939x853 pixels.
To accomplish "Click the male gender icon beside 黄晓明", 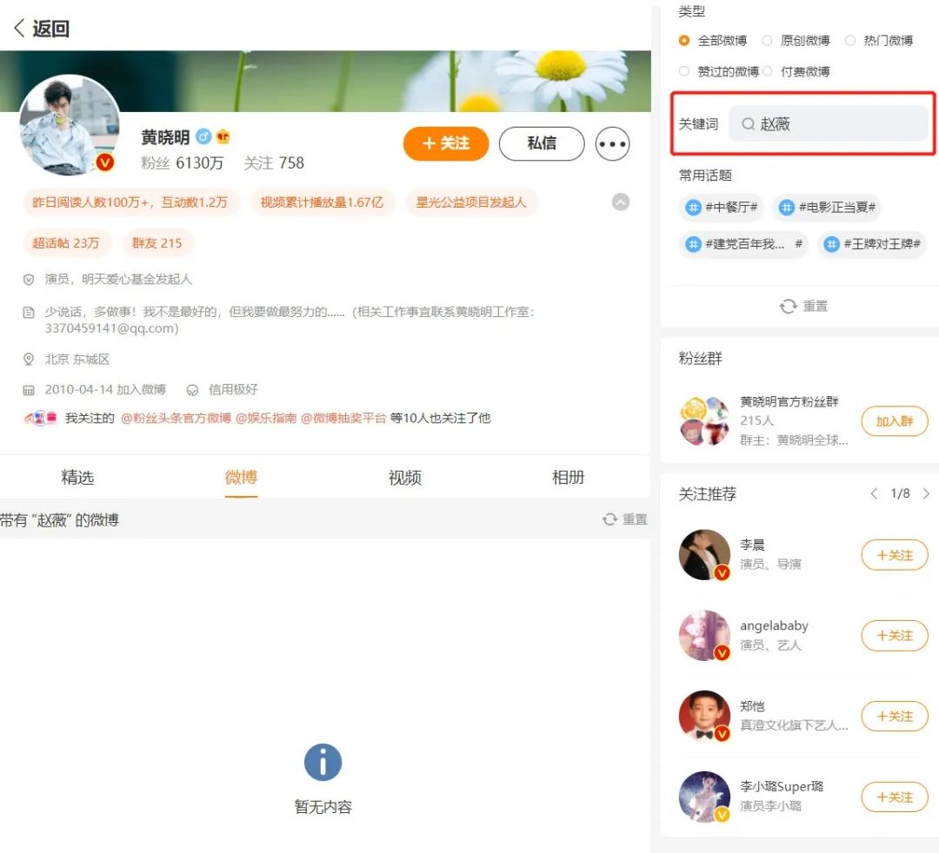I will (x=203, y=136).
